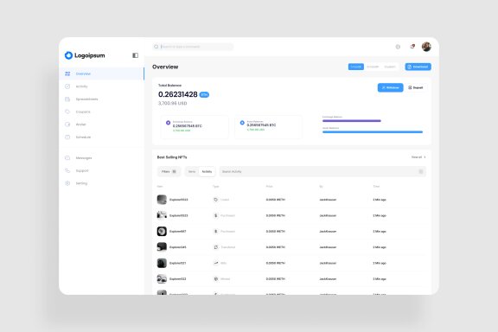Open the Filters button
The width and height of the screenshot is (498, 332).
[x=169, y=171]
